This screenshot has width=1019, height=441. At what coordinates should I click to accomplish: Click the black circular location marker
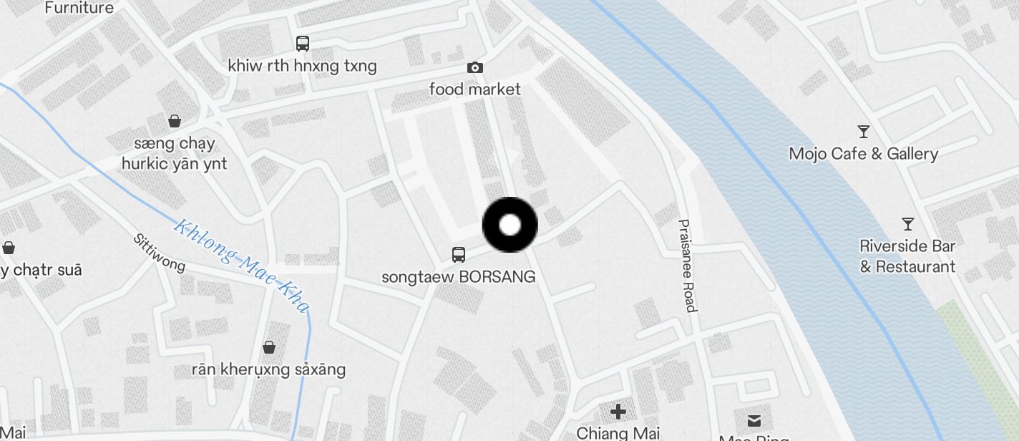click(509, 225)
